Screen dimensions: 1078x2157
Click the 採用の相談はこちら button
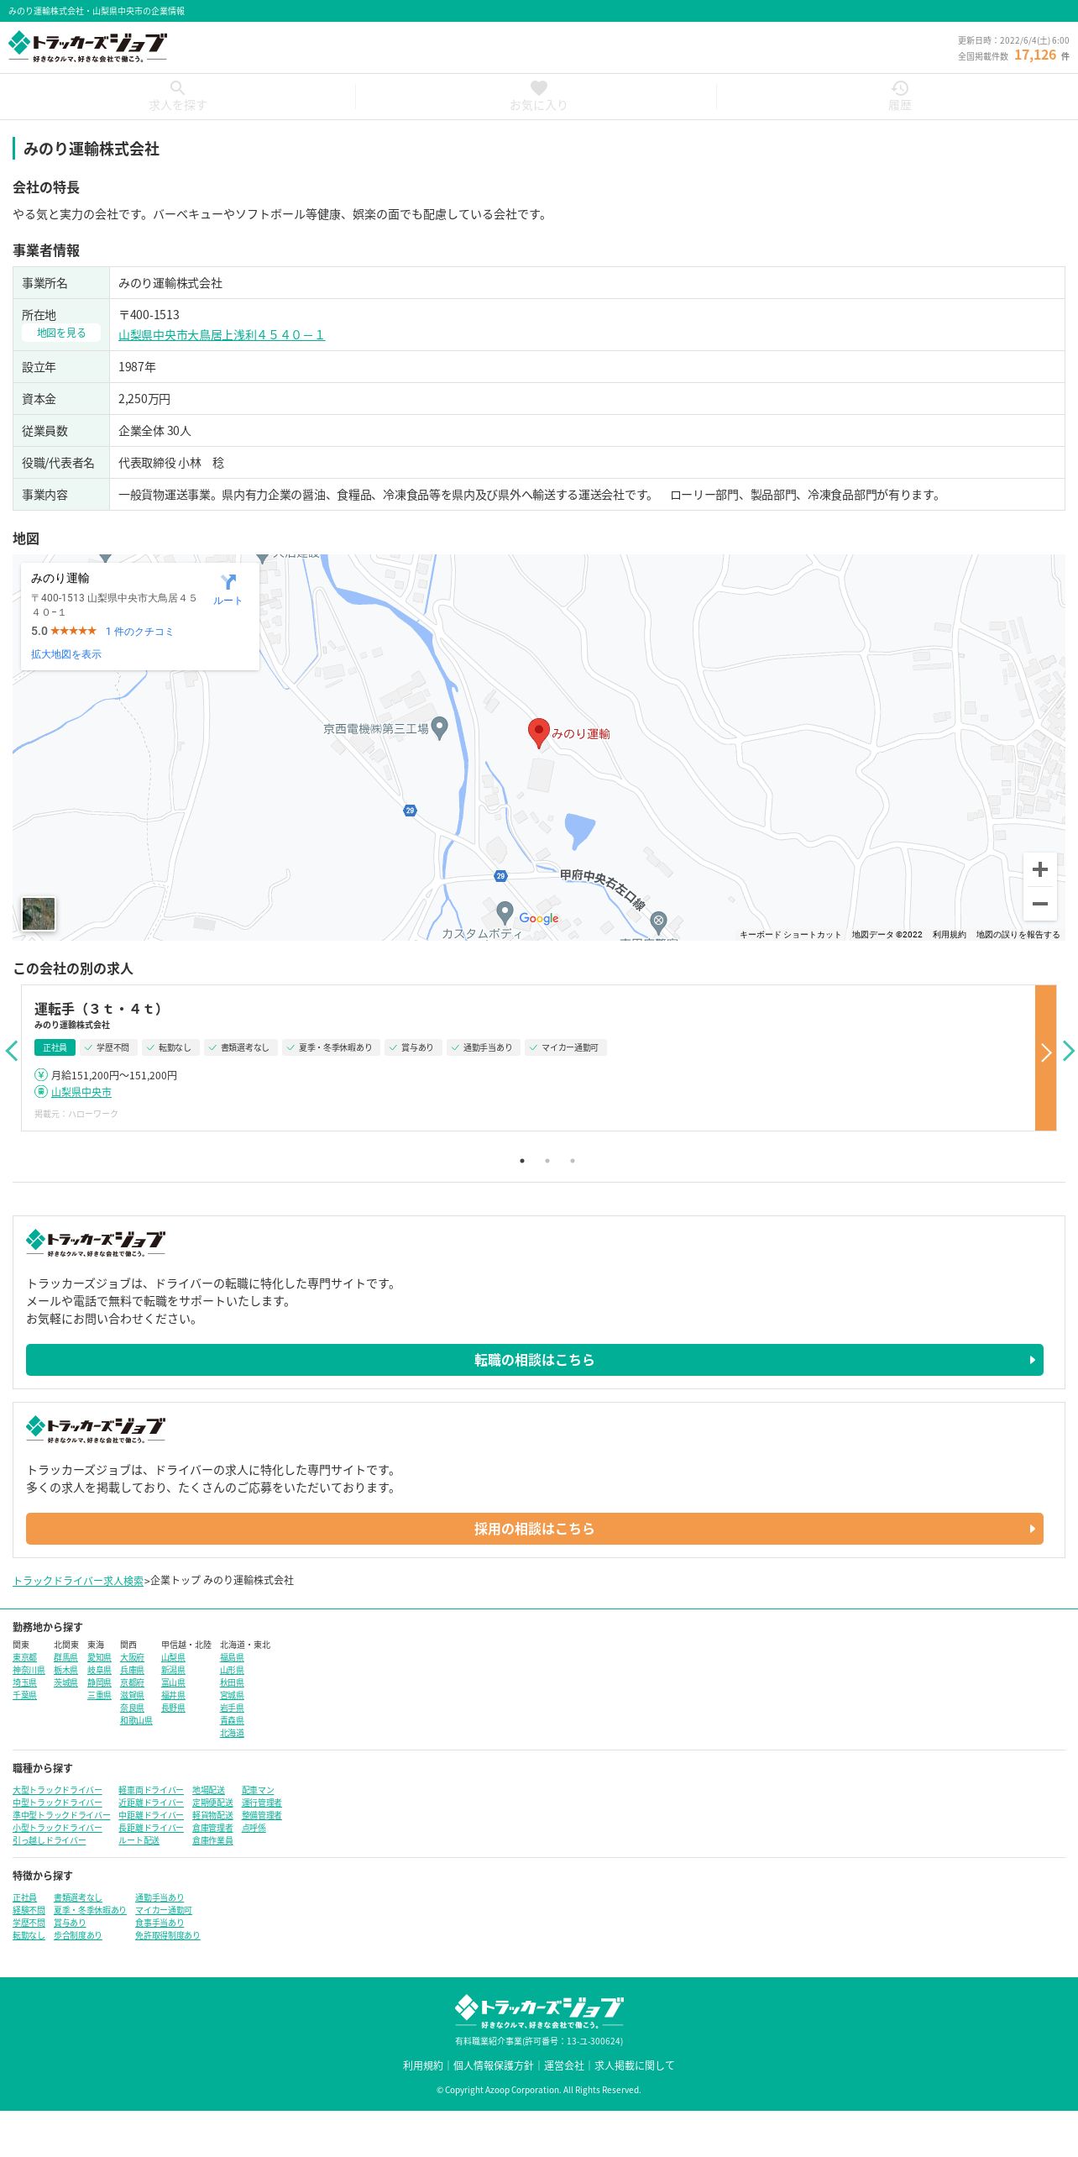[535, 1529]
